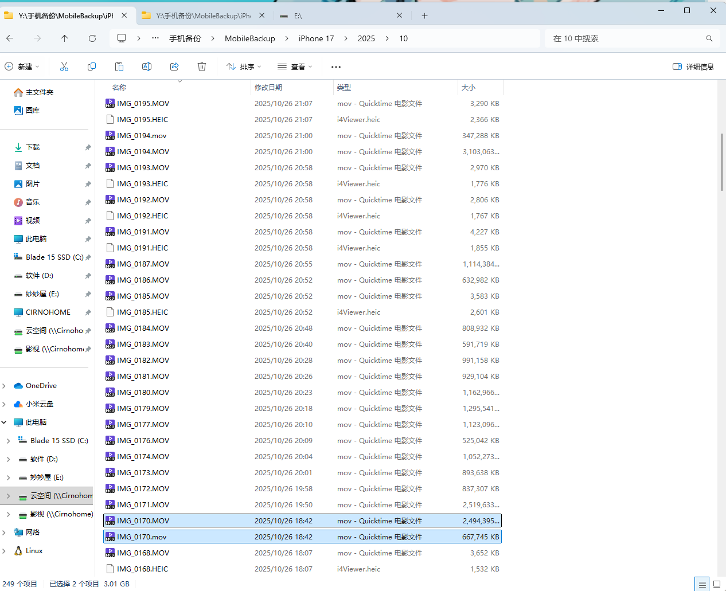Click the Share icon in toolbar

pos(174,66)
